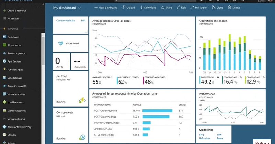The height and width of the screenshot is (144, 275).
Task: Open the Contoso.web web app tile
Action: pos(71,125)
